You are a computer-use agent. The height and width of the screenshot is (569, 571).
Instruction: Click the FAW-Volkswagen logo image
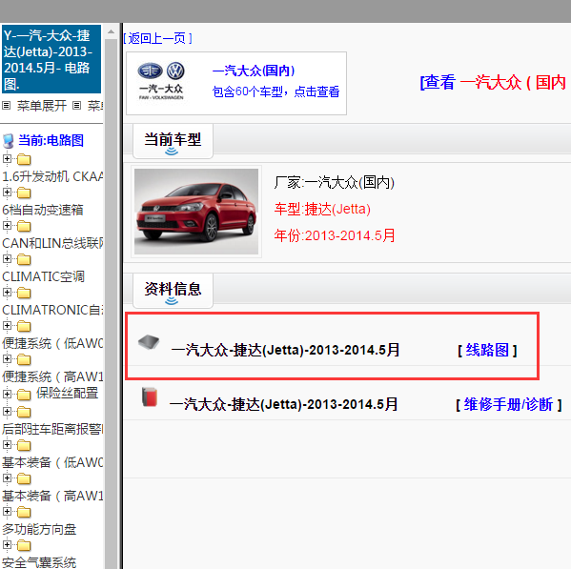pyautogui.click(x=160, y=81)
